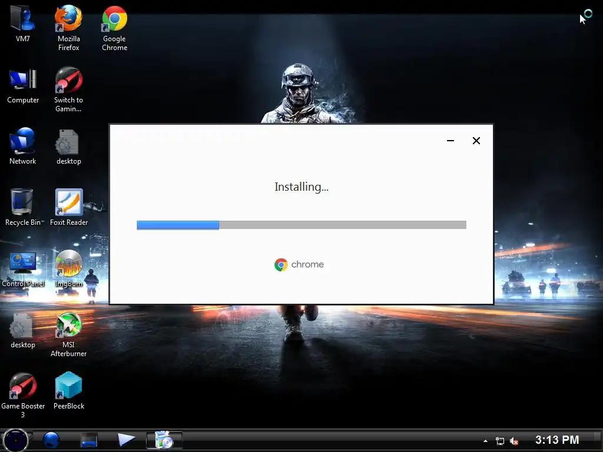603x452 pixels.
Task: Select the ImgBurn shortcut
Action: (69, 269)
